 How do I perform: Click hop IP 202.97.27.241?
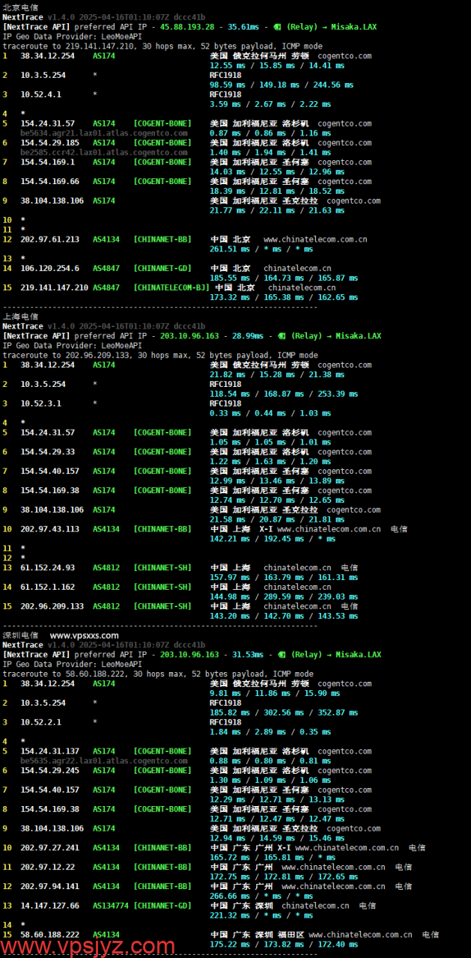tap(49, 848)
